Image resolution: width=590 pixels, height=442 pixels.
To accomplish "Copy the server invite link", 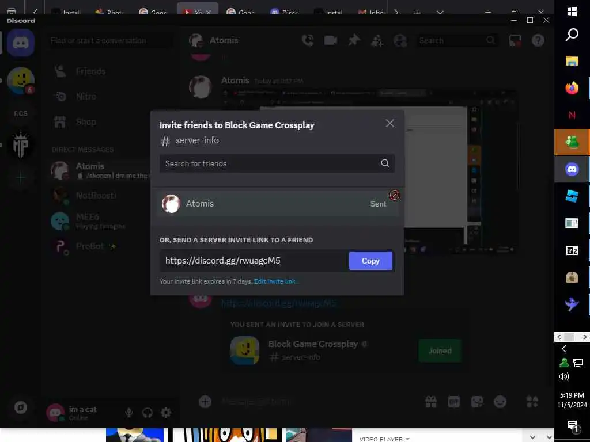I will 370,261.
